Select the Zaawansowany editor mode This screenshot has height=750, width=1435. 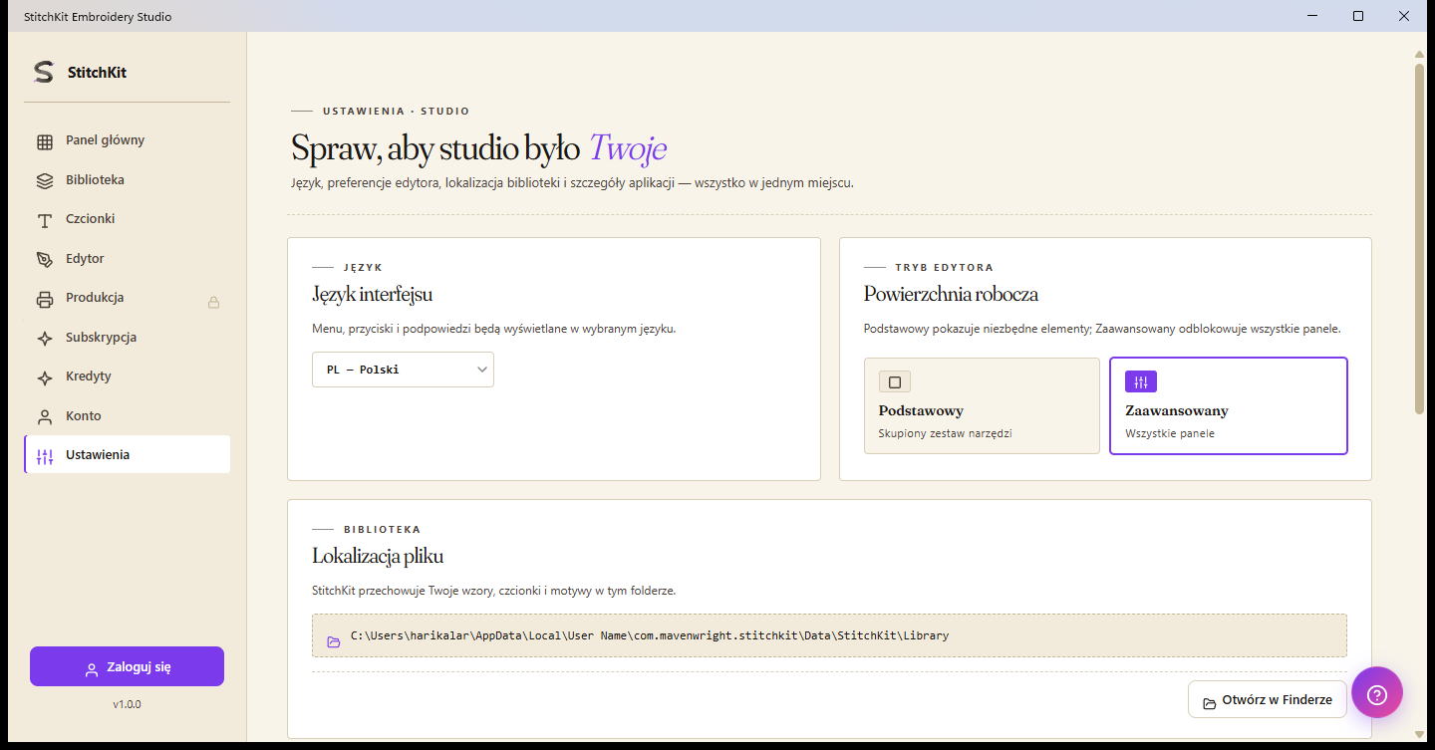1229,406
